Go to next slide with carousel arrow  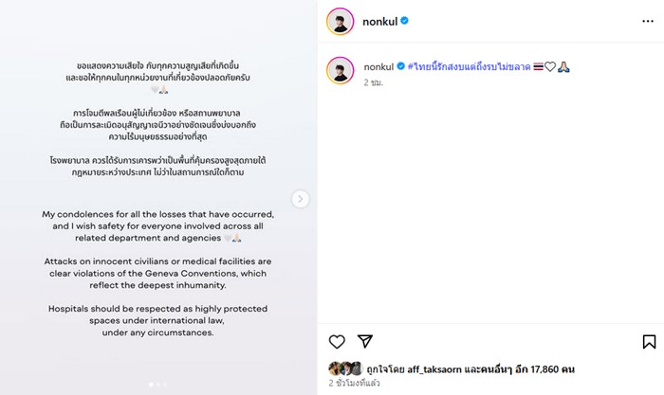(301, 199)
